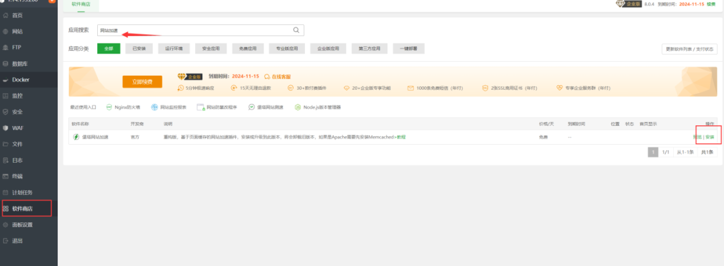Click the 到期时间 column header
724x266 pixels.
(x=577, y=124)
